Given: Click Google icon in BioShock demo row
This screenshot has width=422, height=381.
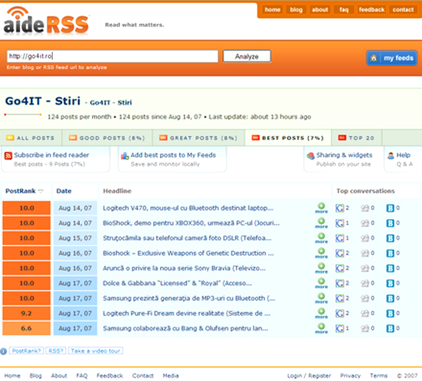Looking at the screenshot, I should (x=340, y=223).
